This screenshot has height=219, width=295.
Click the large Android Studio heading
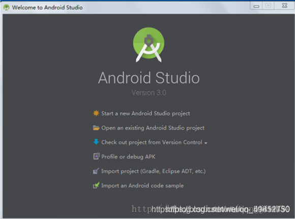coord(149,78)
